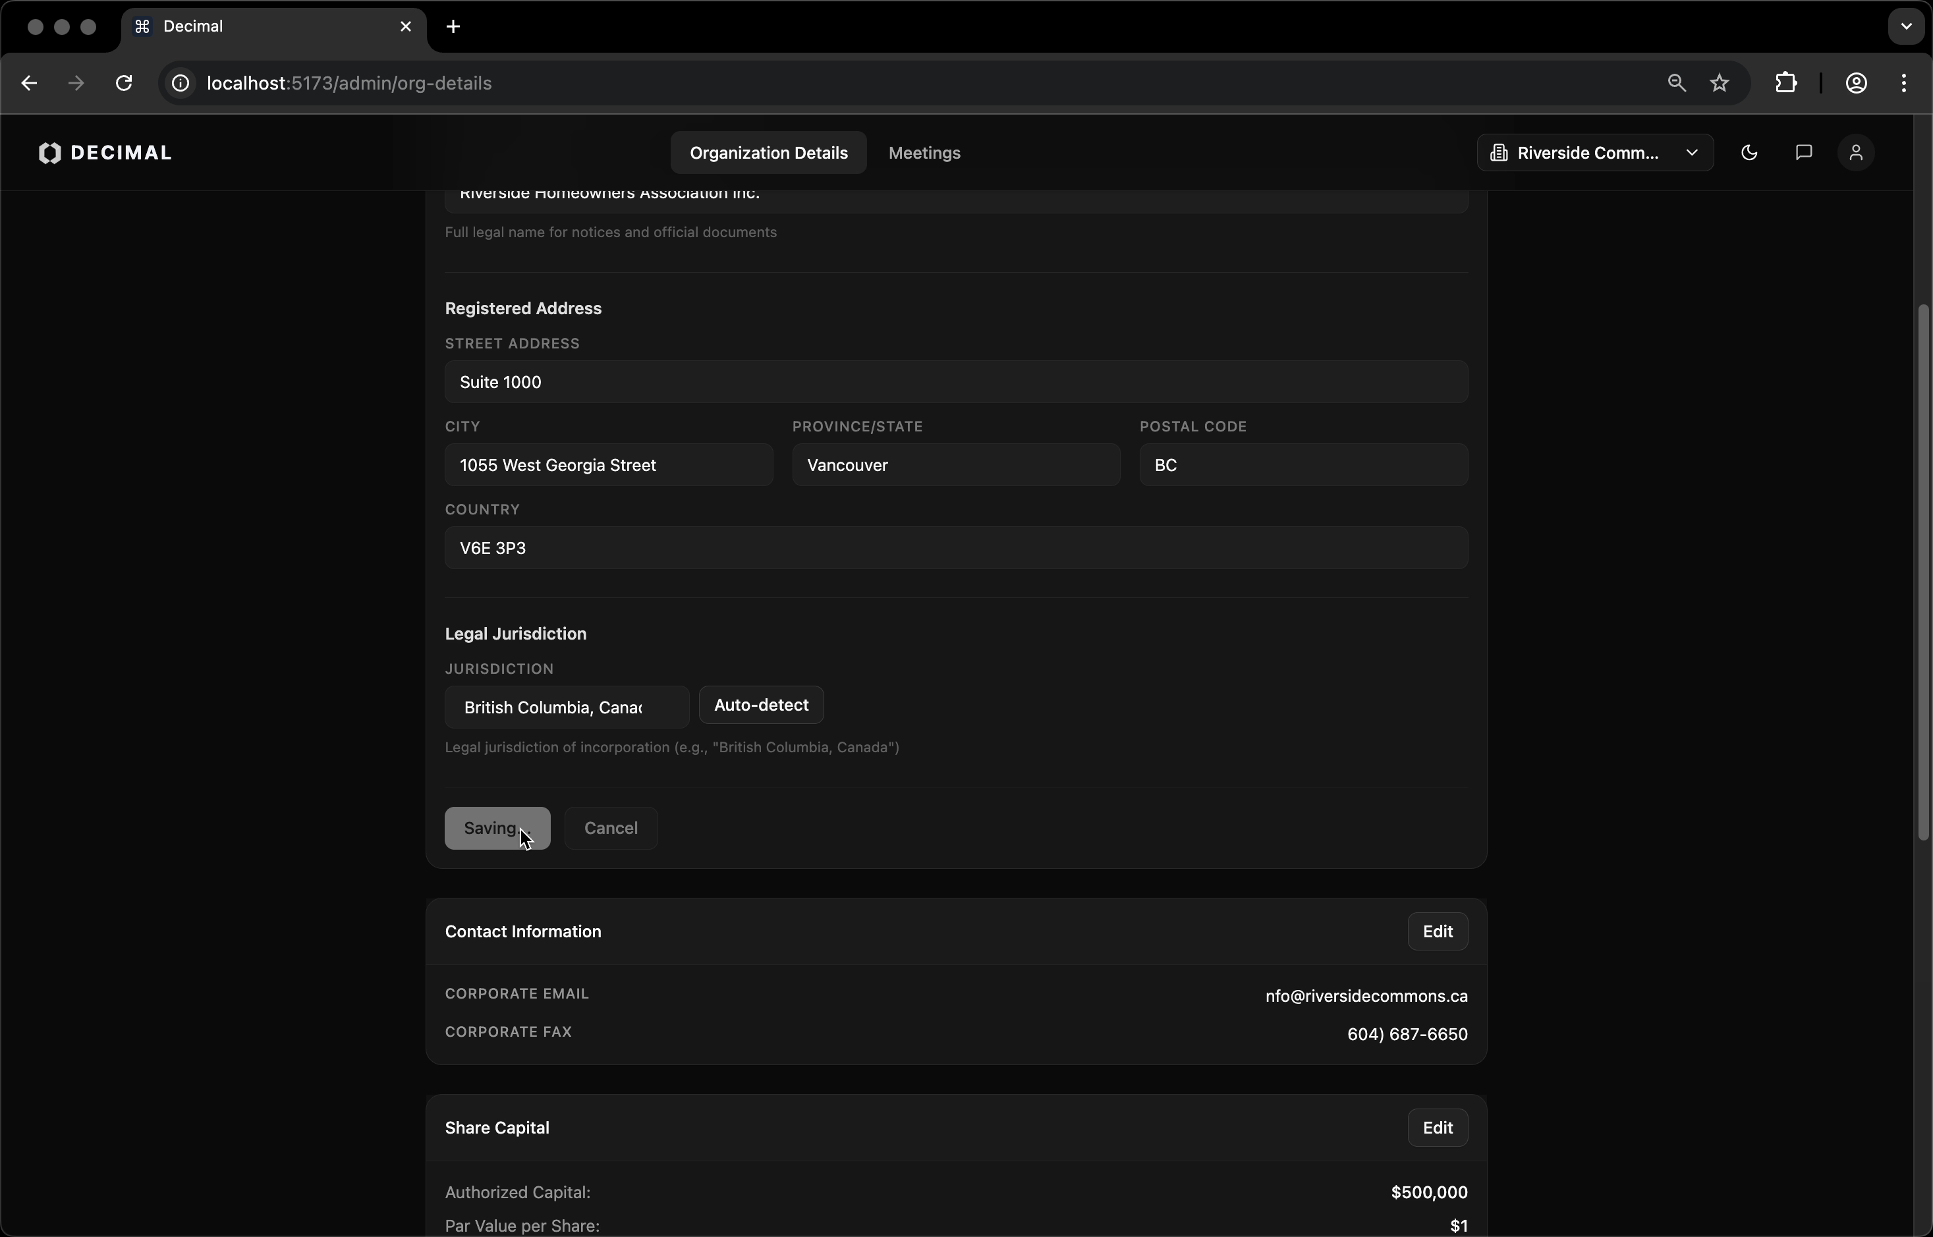Open browser extensions puzzle icon
The image size is (1933, 1237).
click(1785, 83)
